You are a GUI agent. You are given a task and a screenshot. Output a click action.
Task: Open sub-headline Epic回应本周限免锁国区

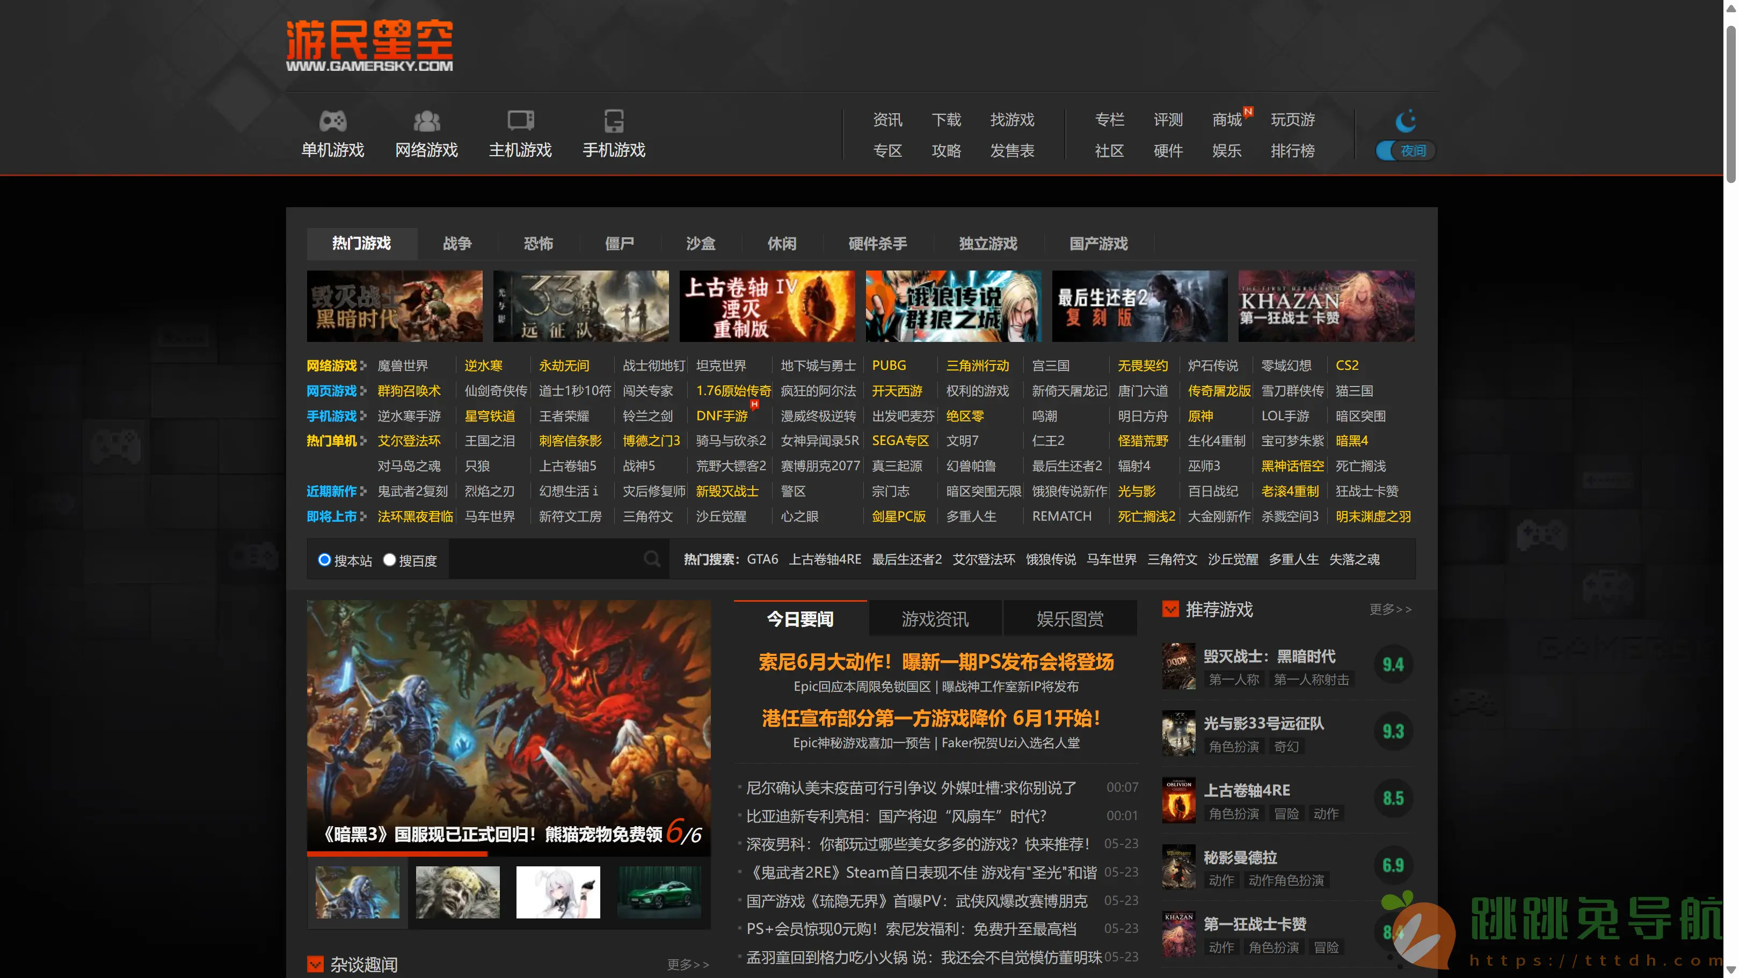pos(862,687)
